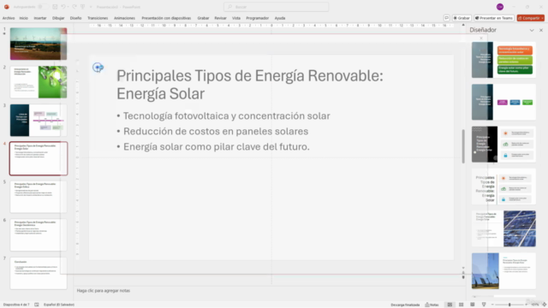Open Customize Quick Access Toolbar dropdown
The image size is (548, 308).
pos(91,7)
